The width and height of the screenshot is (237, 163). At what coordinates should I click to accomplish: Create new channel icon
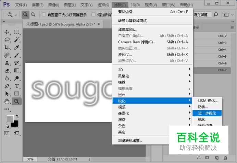[217, 158]
